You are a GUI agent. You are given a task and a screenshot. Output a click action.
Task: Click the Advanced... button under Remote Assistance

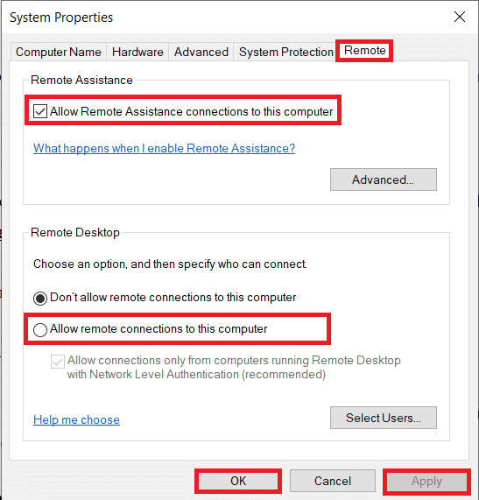(x=384, y=180)
